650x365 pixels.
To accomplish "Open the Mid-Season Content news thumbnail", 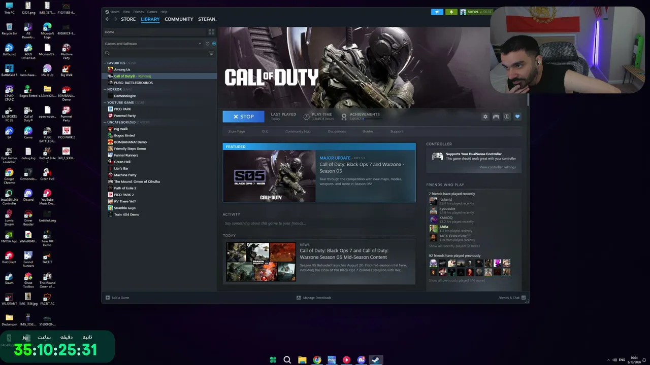I will (x=261, y=262).
